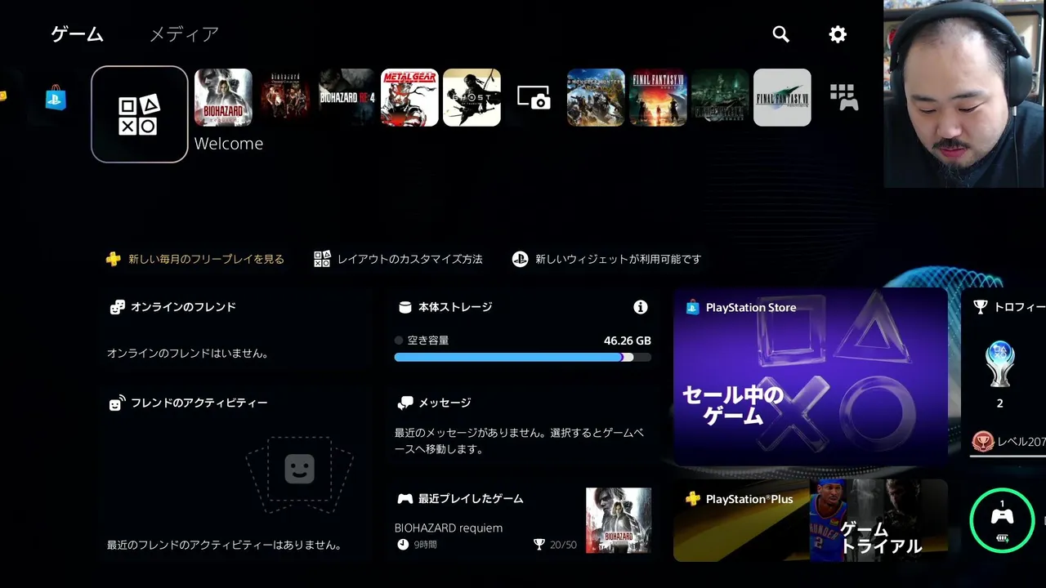Open the Ghost game tile
This screenshot has width=1046, height=588.
[x=472, y=97]
